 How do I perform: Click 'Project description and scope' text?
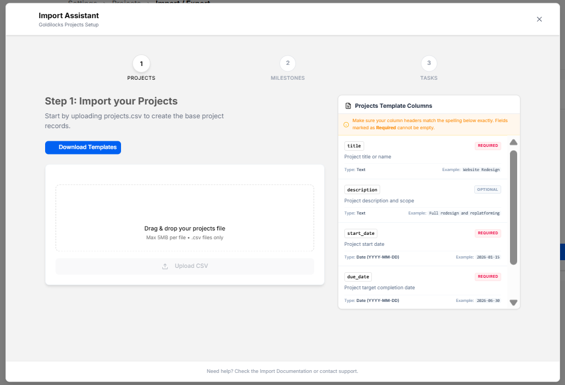379,201
